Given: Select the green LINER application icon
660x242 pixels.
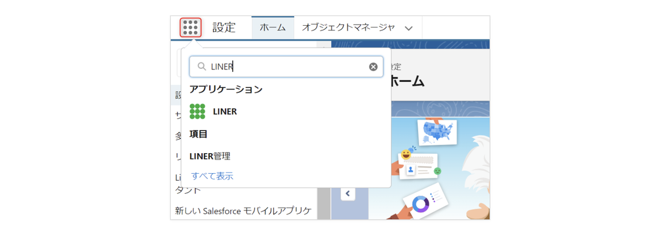Looking at the screenshot, I should click(197, 111).
